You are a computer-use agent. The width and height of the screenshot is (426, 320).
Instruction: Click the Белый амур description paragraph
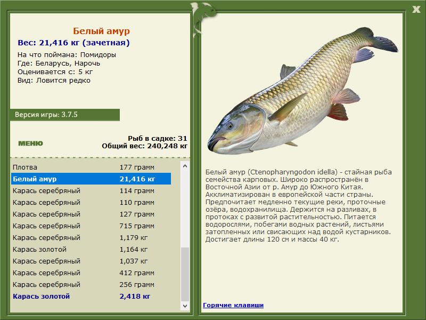coord(298,206)
